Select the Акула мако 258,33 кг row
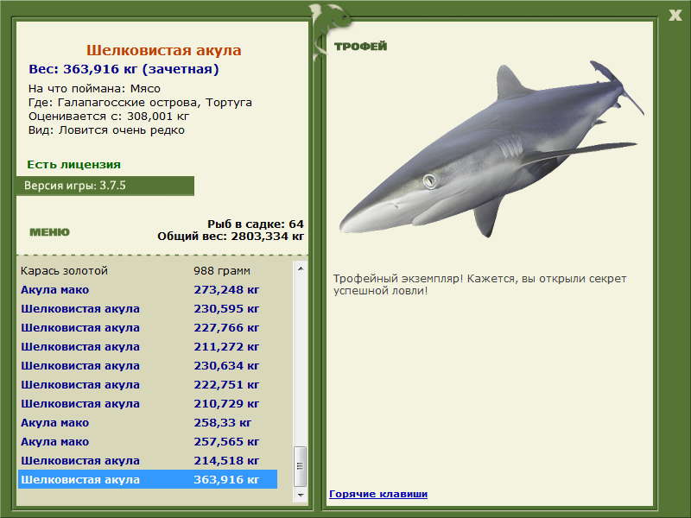 pos(148,422)
